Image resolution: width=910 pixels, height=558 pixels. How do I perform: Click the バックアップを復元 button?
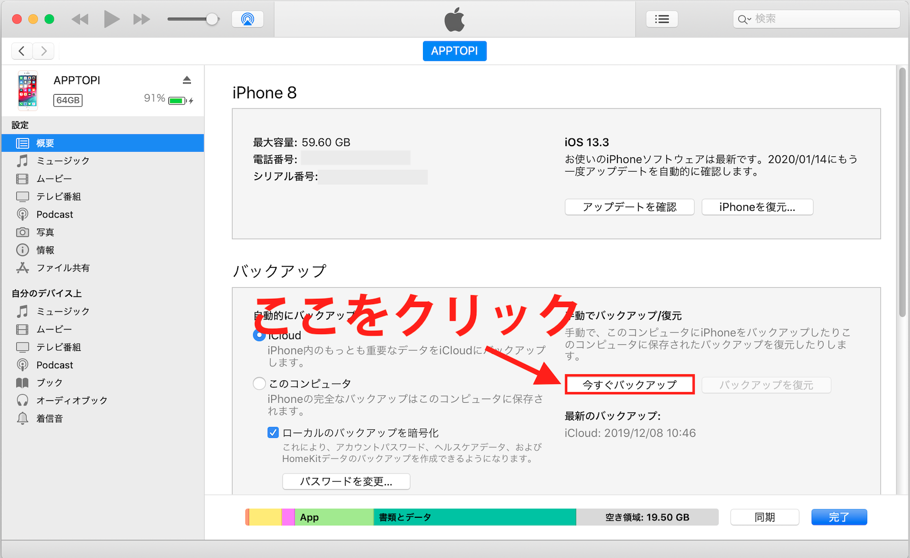coord(766,385)
